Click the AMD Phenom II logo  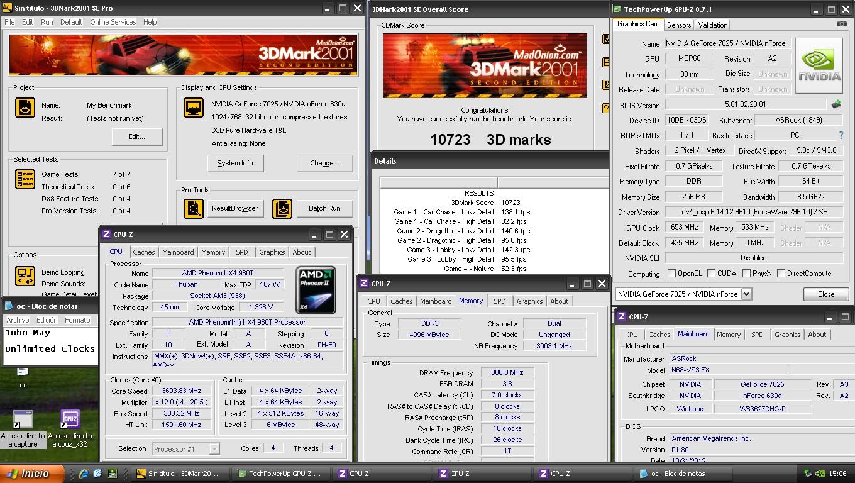pyautogui.click(x=316, y=290)
